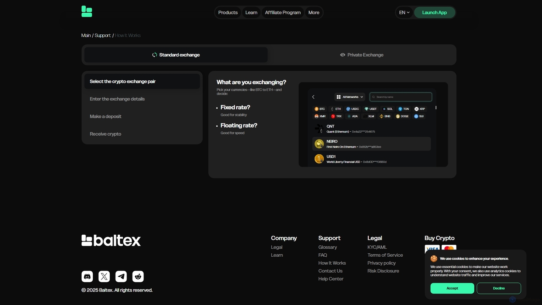This screenshot has width=542, height=305.
Task: Open FAQ footer link
Action: click(323, 255)
